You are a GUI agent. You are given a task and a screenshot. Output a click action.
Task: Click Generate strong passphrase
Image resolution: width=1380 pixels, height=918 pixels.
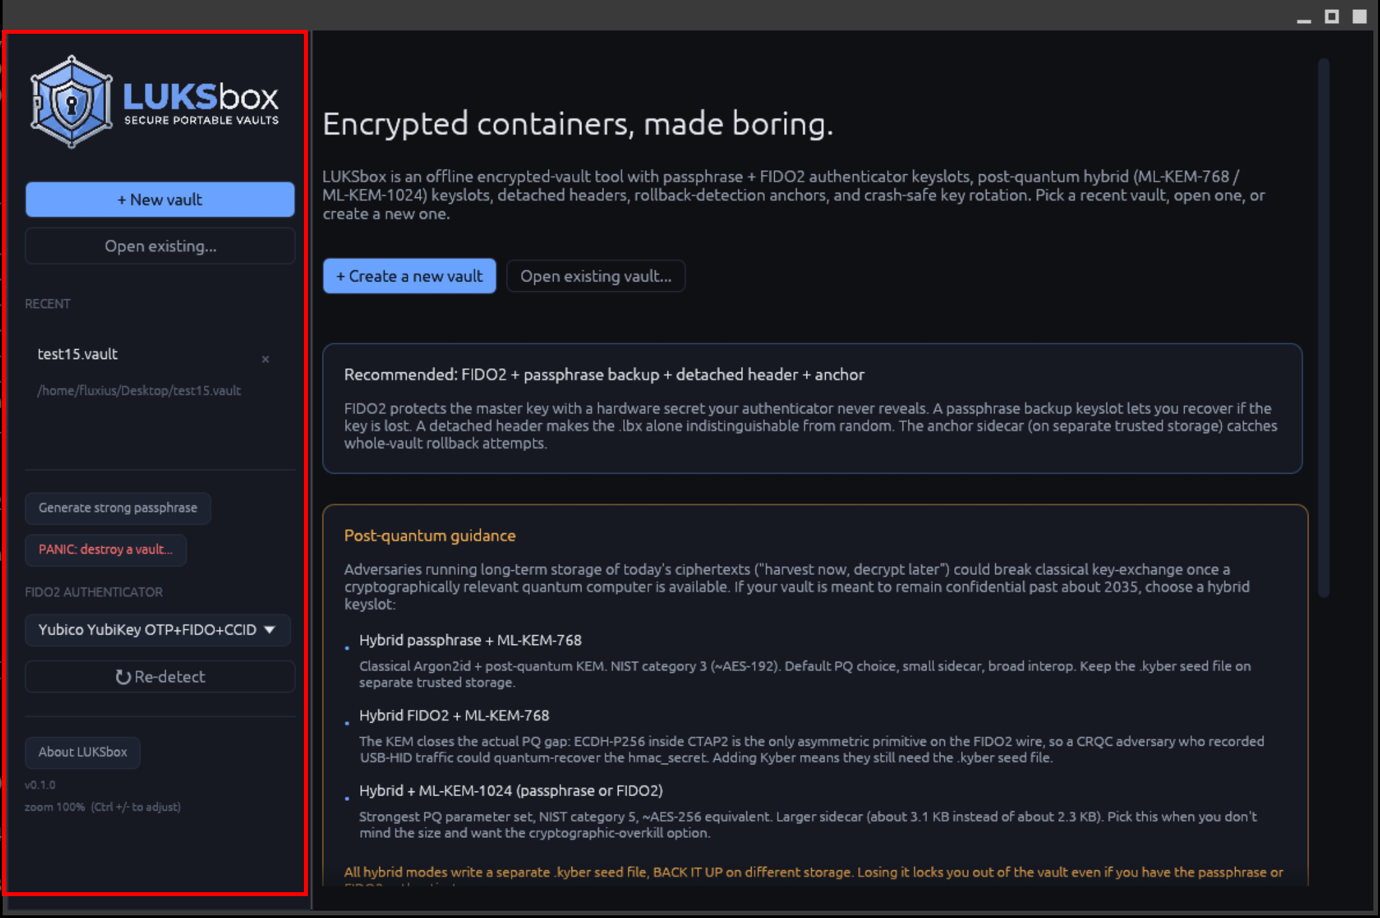coord(118,508)
